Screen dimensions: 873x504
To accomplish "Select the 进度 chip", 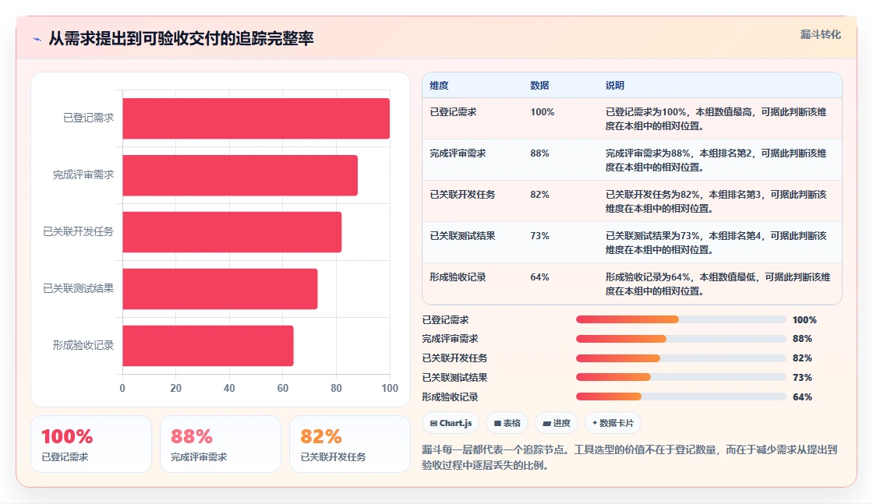I will coord(557,423).
